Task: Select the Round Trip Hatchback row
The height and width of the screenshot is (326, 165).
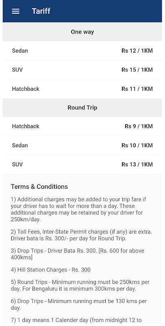Action: [82, 126]
